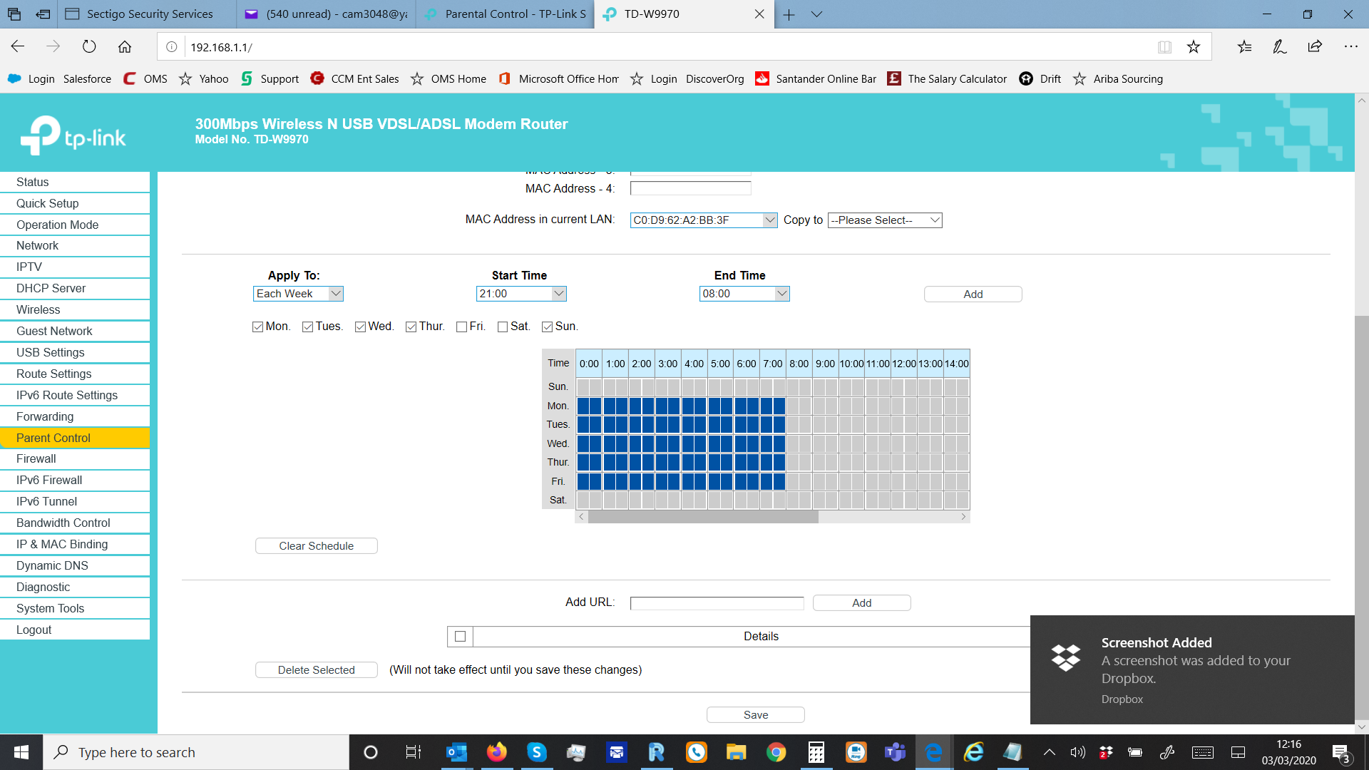Open Chrome from the taskbar

(x=776, y=752)
